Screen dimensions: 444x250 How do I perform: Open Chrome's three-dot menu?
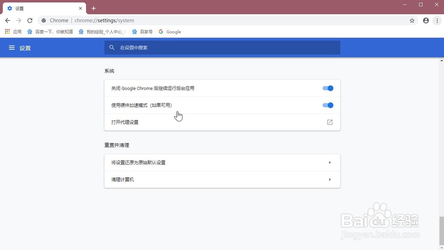437,20
